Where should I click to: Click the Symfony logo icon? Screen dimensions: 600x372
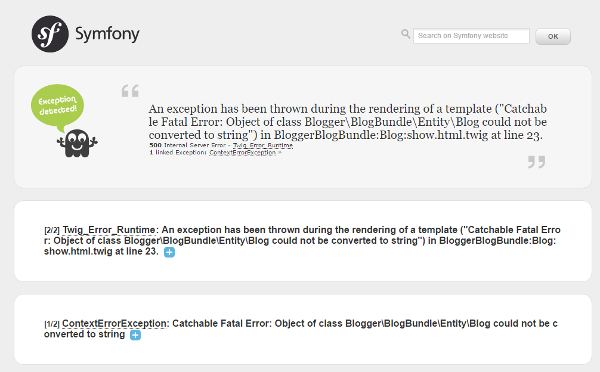(49, 34)
